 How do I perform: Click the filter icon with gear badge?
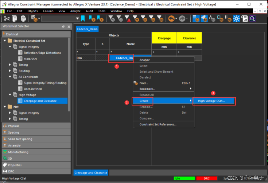(x=144, y=19)
